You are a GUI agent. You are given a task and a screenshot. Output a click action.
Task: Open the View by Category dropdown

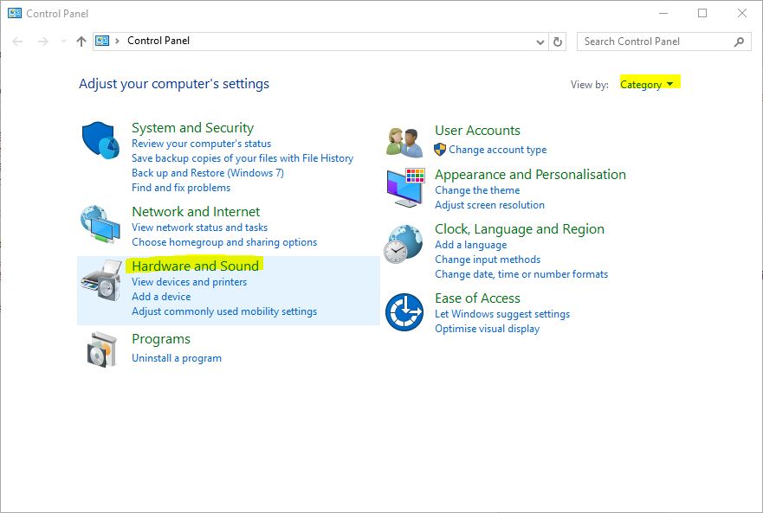(x=647, y=84)
